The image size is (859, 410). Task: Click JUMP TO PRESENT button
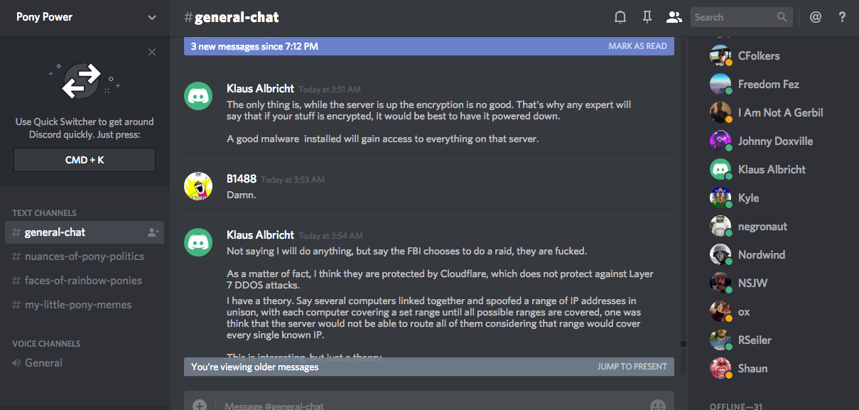(x=632, y=367)
